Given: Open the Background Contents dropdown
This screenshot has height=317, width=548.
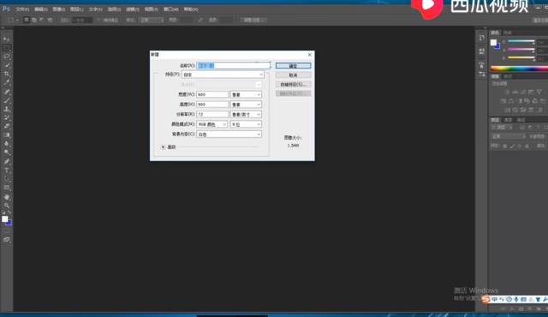Looking at the screenshot, I should coord(229,135).
